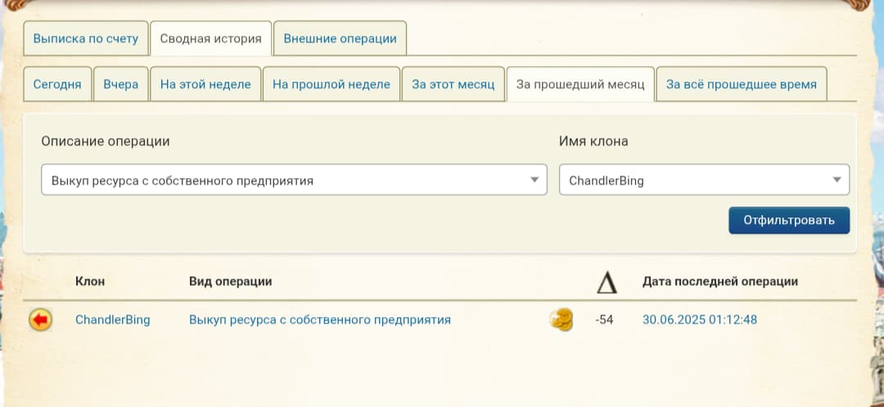Image resolution: width=884 pixels, height=407 pixels.
Task: Open the operation description dropdown
Action: click(x=294, y=181)
